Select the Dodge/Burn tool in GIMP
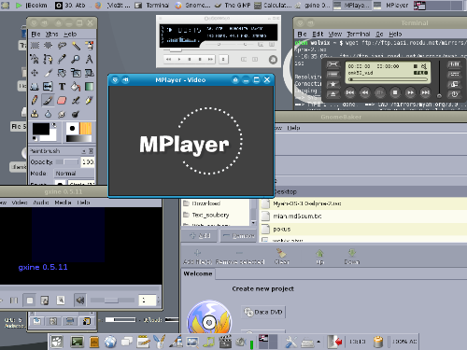This screenshot has width=467, height=350. [x=76, y=114]
